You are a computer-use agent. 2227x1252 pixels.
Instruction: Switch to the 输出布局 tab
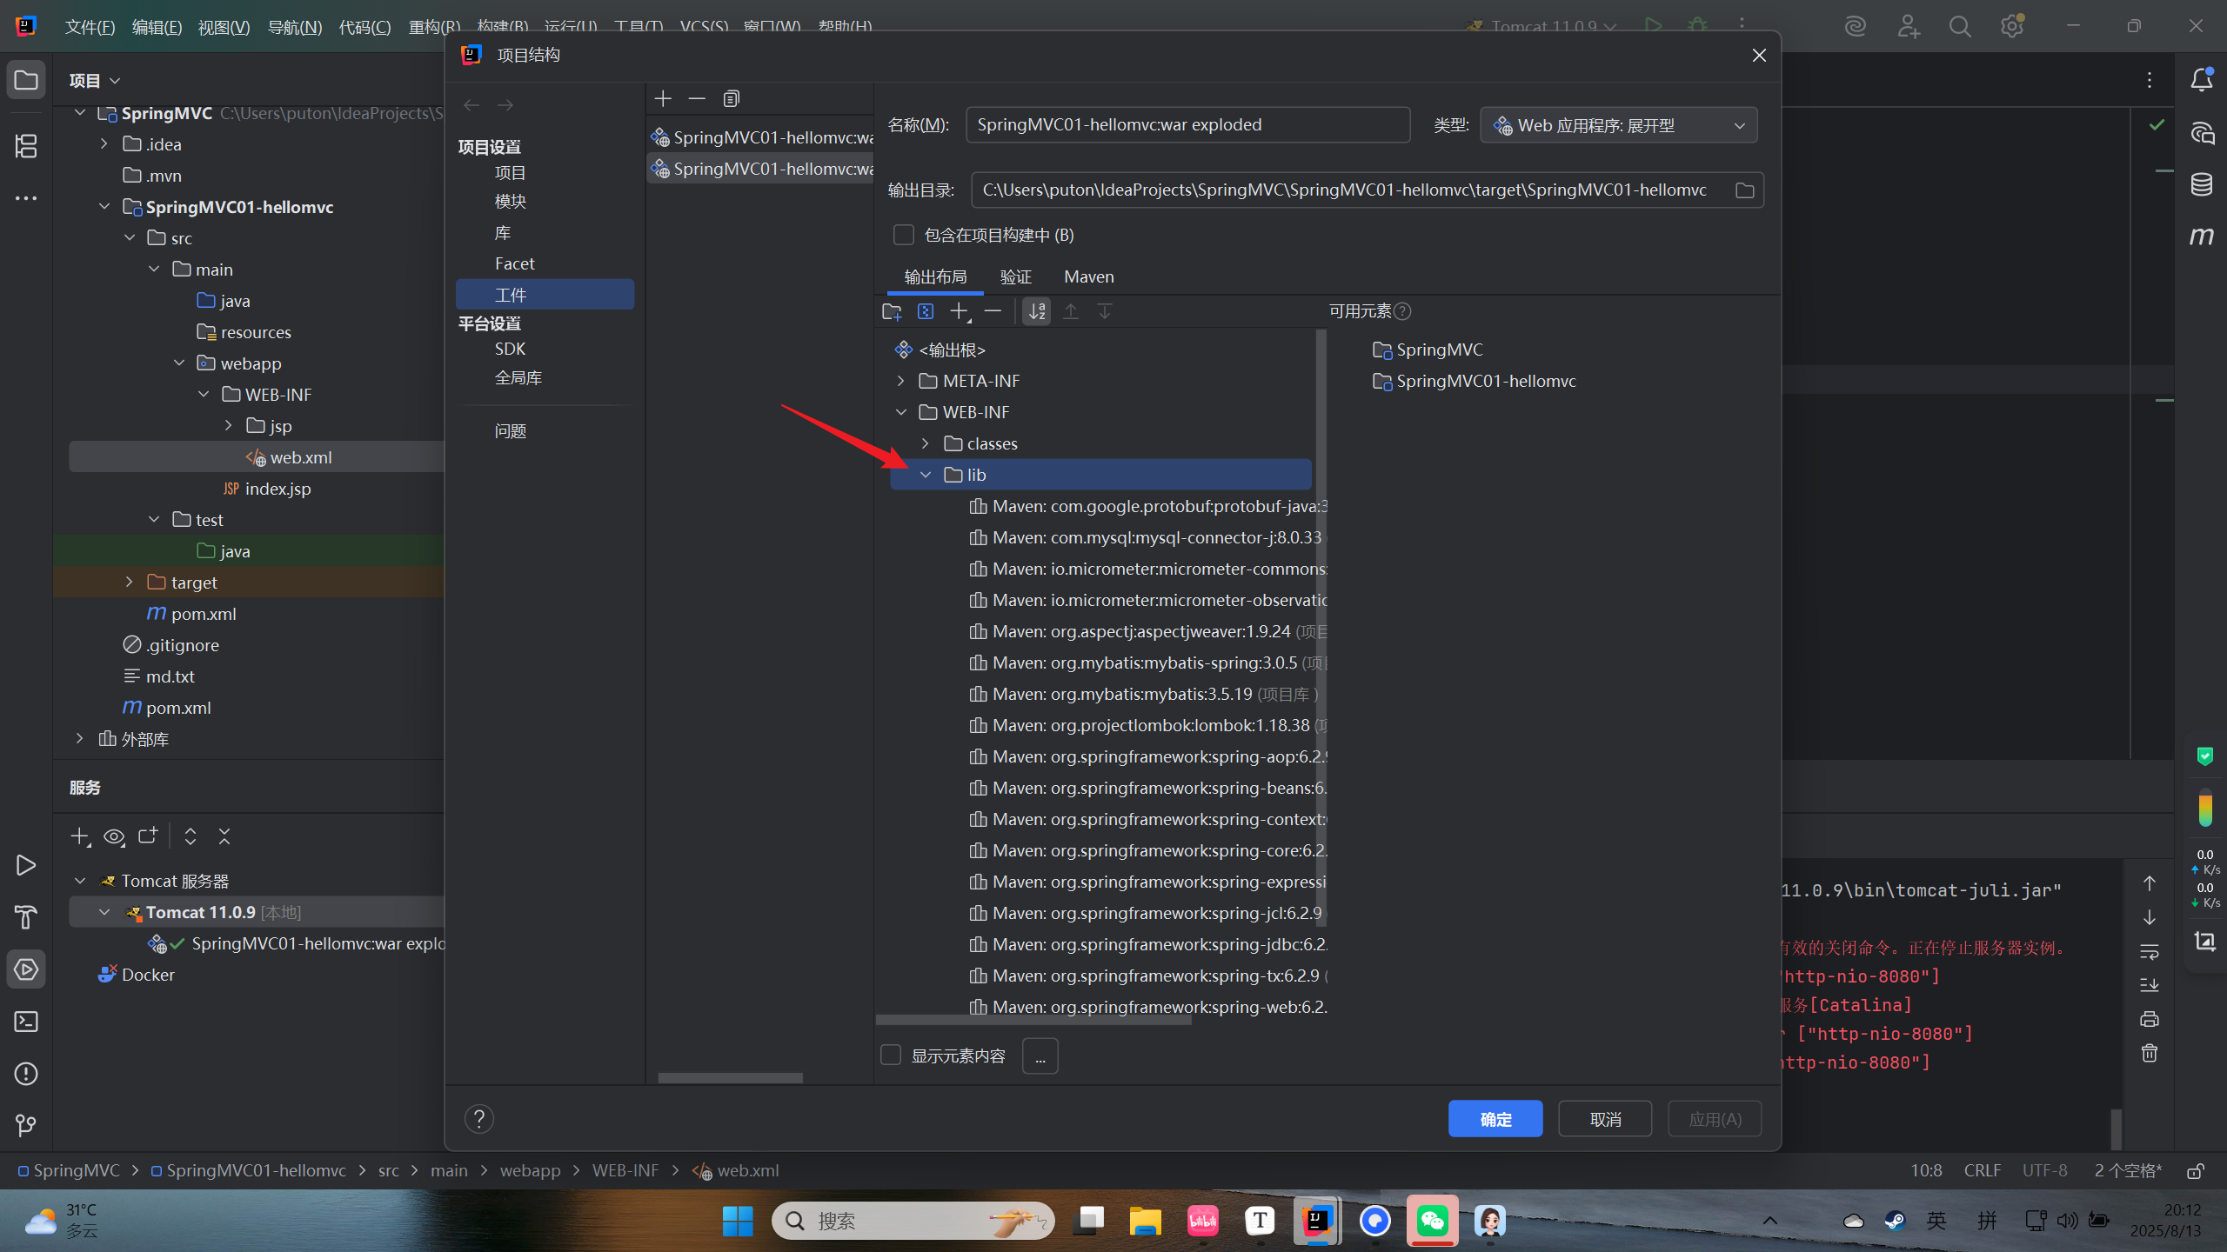[935, 276]
